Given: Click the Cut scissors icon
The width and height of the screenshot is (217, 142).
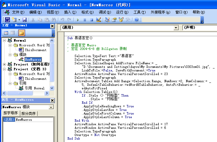Looking at the screenshot, I should click(33, 20).
